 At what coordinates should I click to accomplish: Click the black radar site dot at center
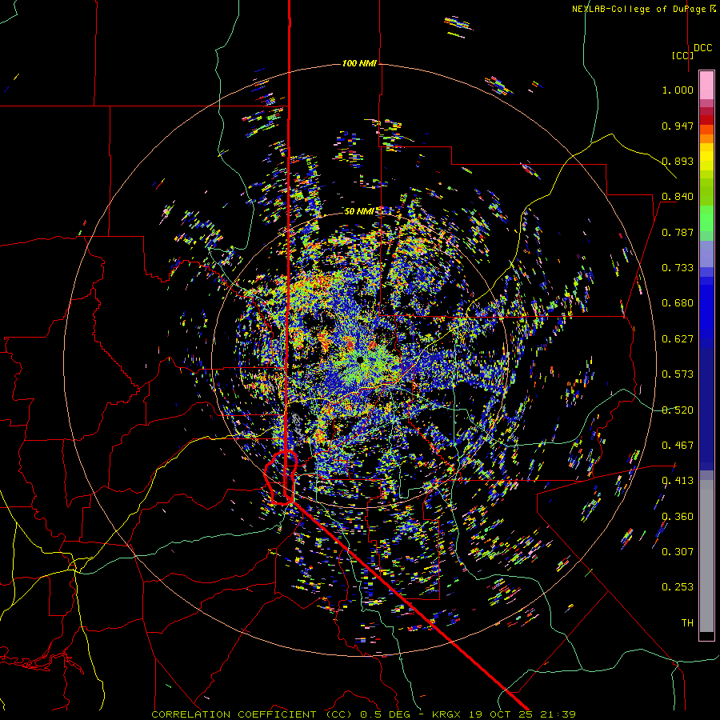tap(361, 358)
